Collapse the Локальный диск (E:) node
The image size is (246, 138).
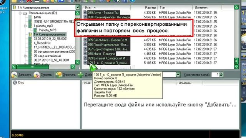20,13
